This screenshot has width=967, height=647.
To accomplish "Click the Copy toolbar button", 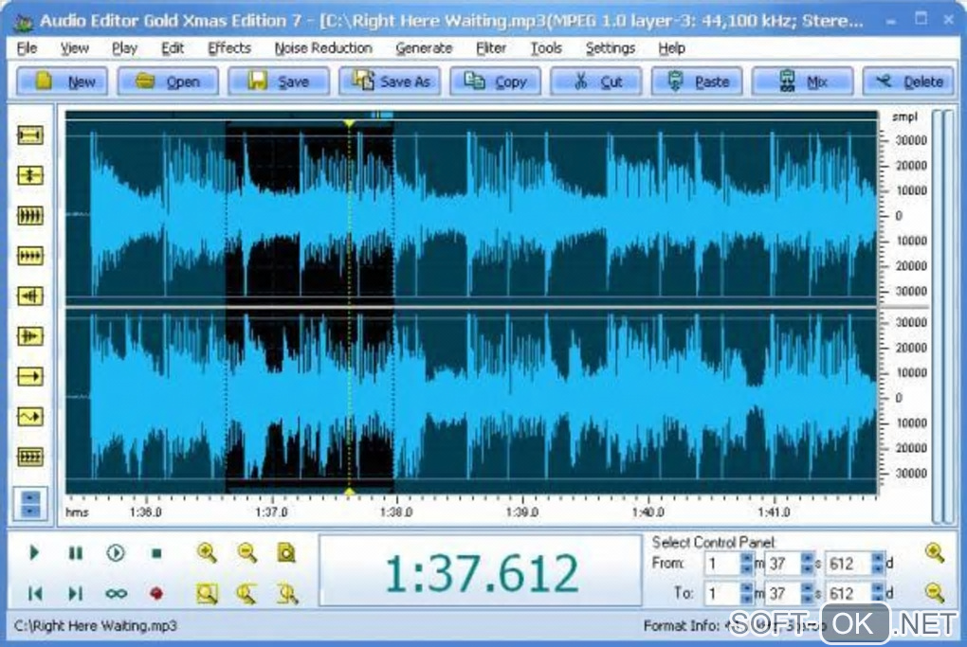I will [x=495, y=81].
